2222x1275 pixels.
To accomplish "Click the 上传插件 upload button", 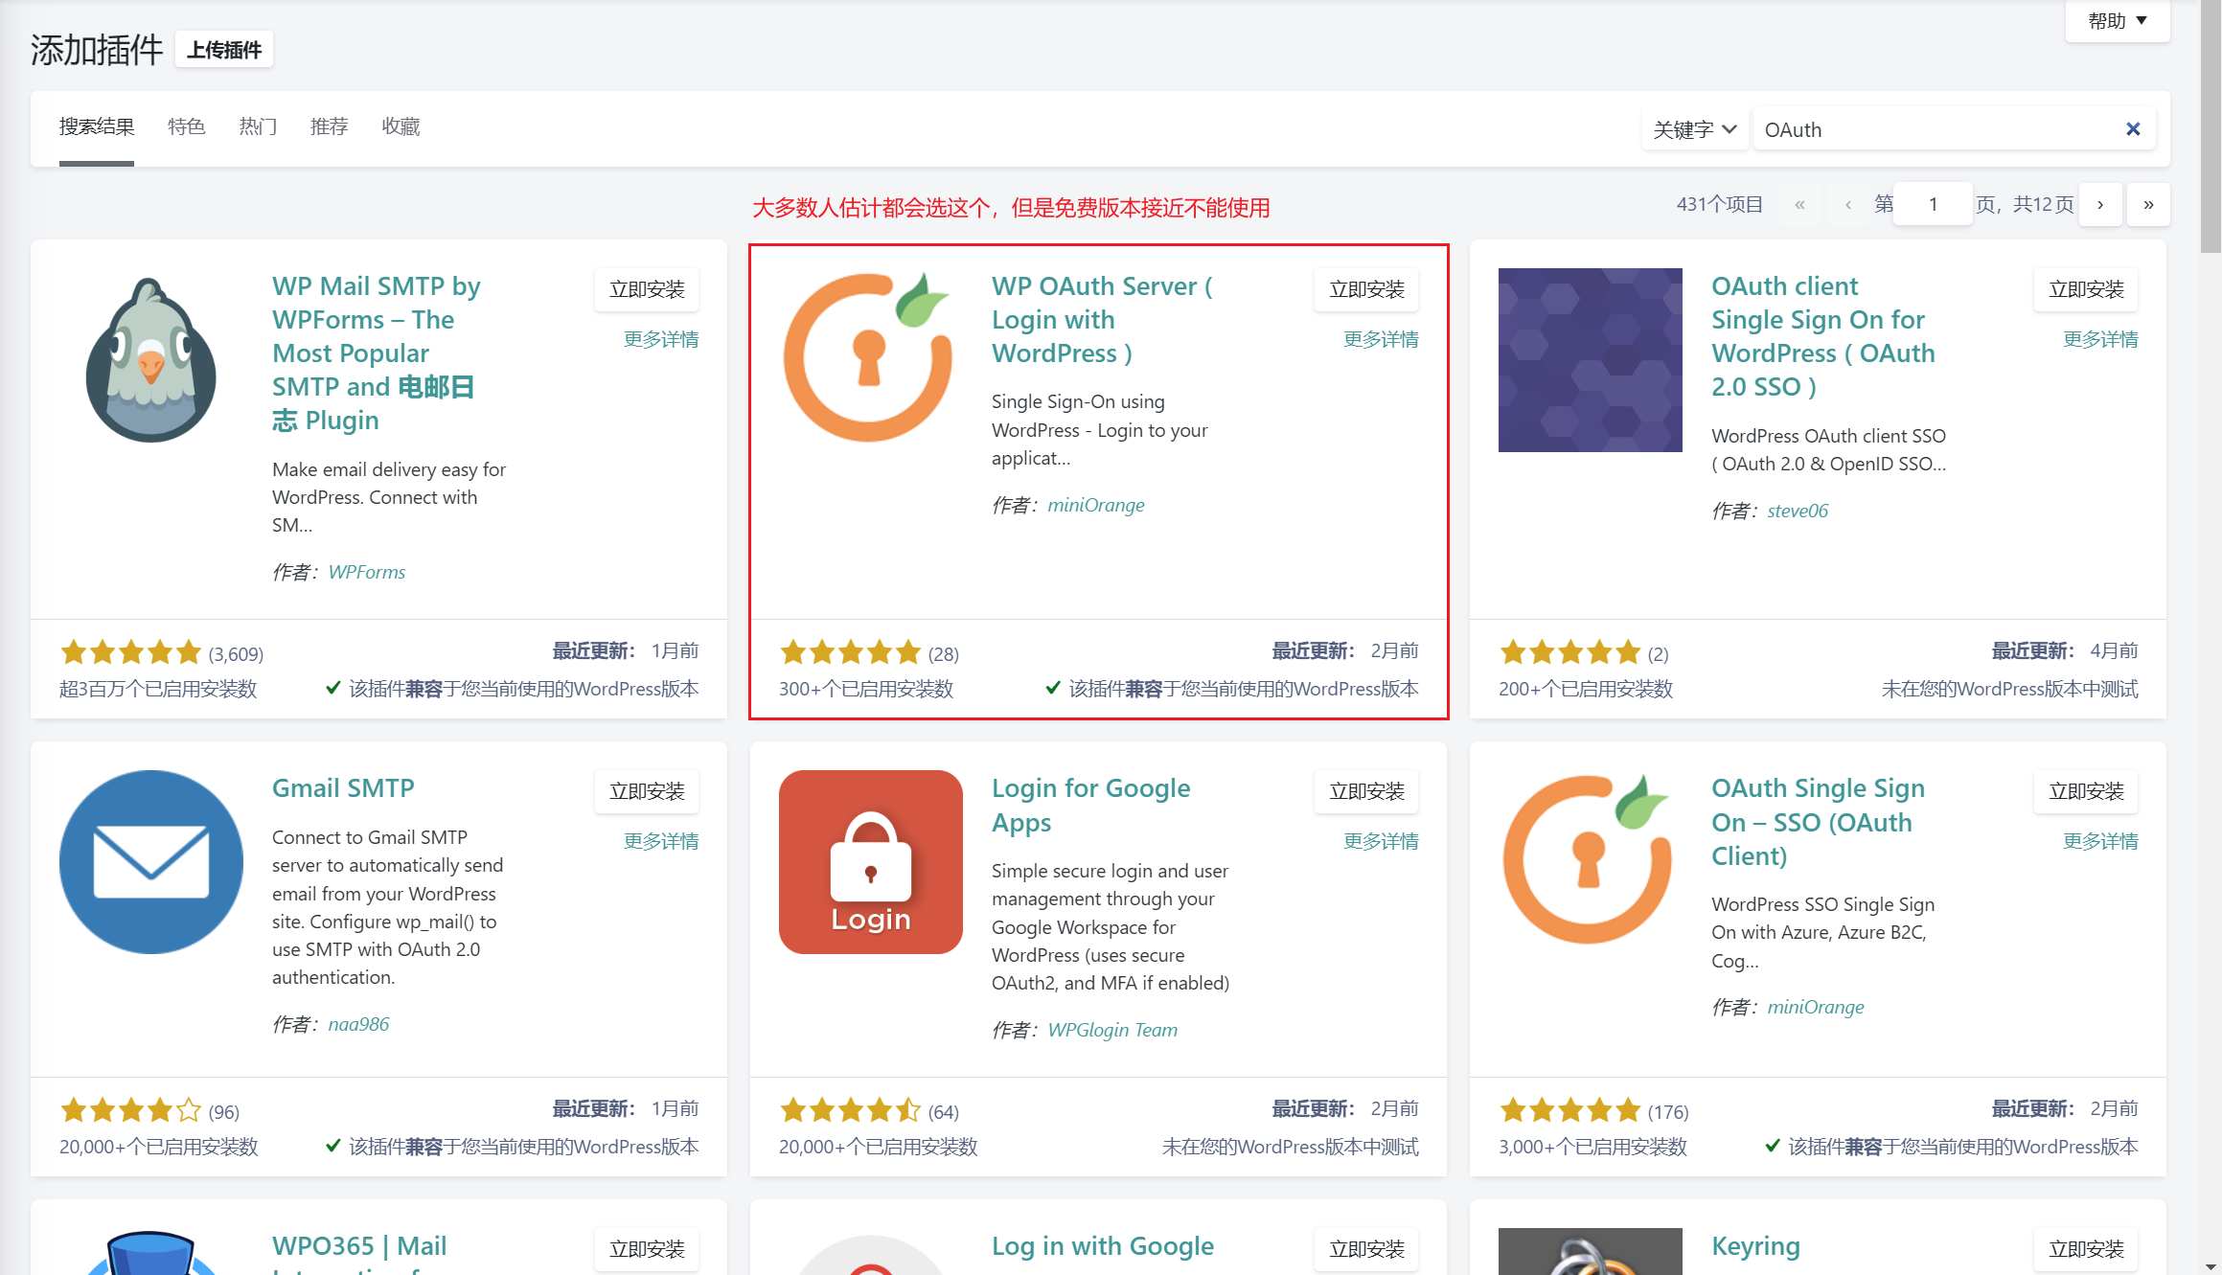I will (x=224, y=50).
